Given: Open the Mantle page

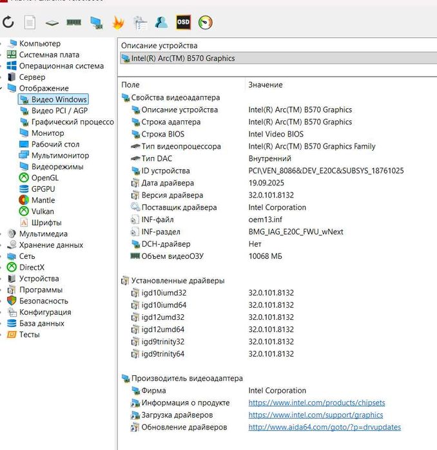Looking at the screenshot, I should point(43,200).
